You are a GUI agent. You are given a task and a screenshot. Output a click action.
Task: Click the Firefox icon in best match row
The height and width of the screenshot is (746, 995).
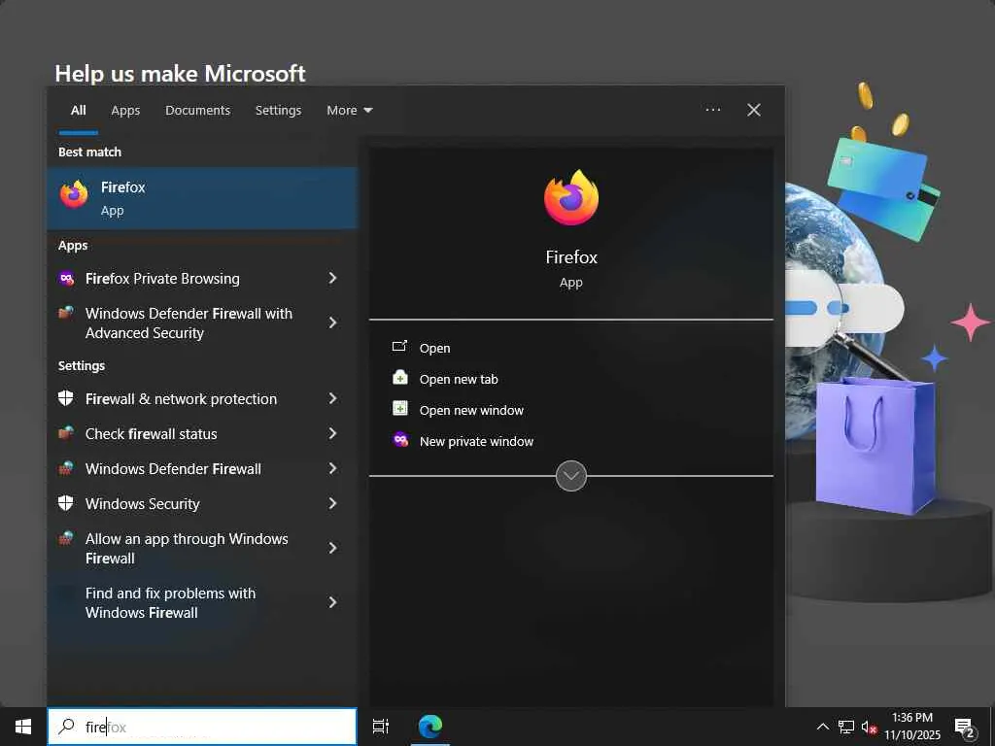point(74,194)
